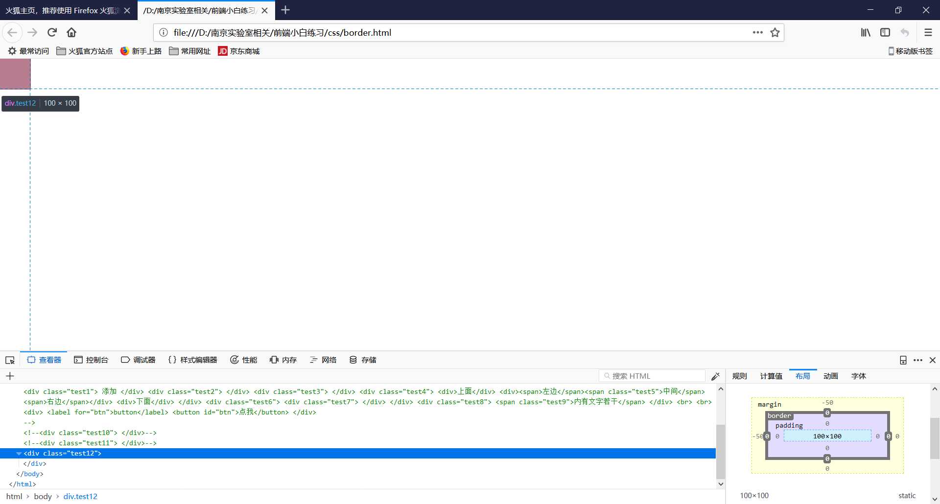Viewport: 940px width, 504px height.
Task: Activate the element picker in devtools
Action: (x=10, y=360)
